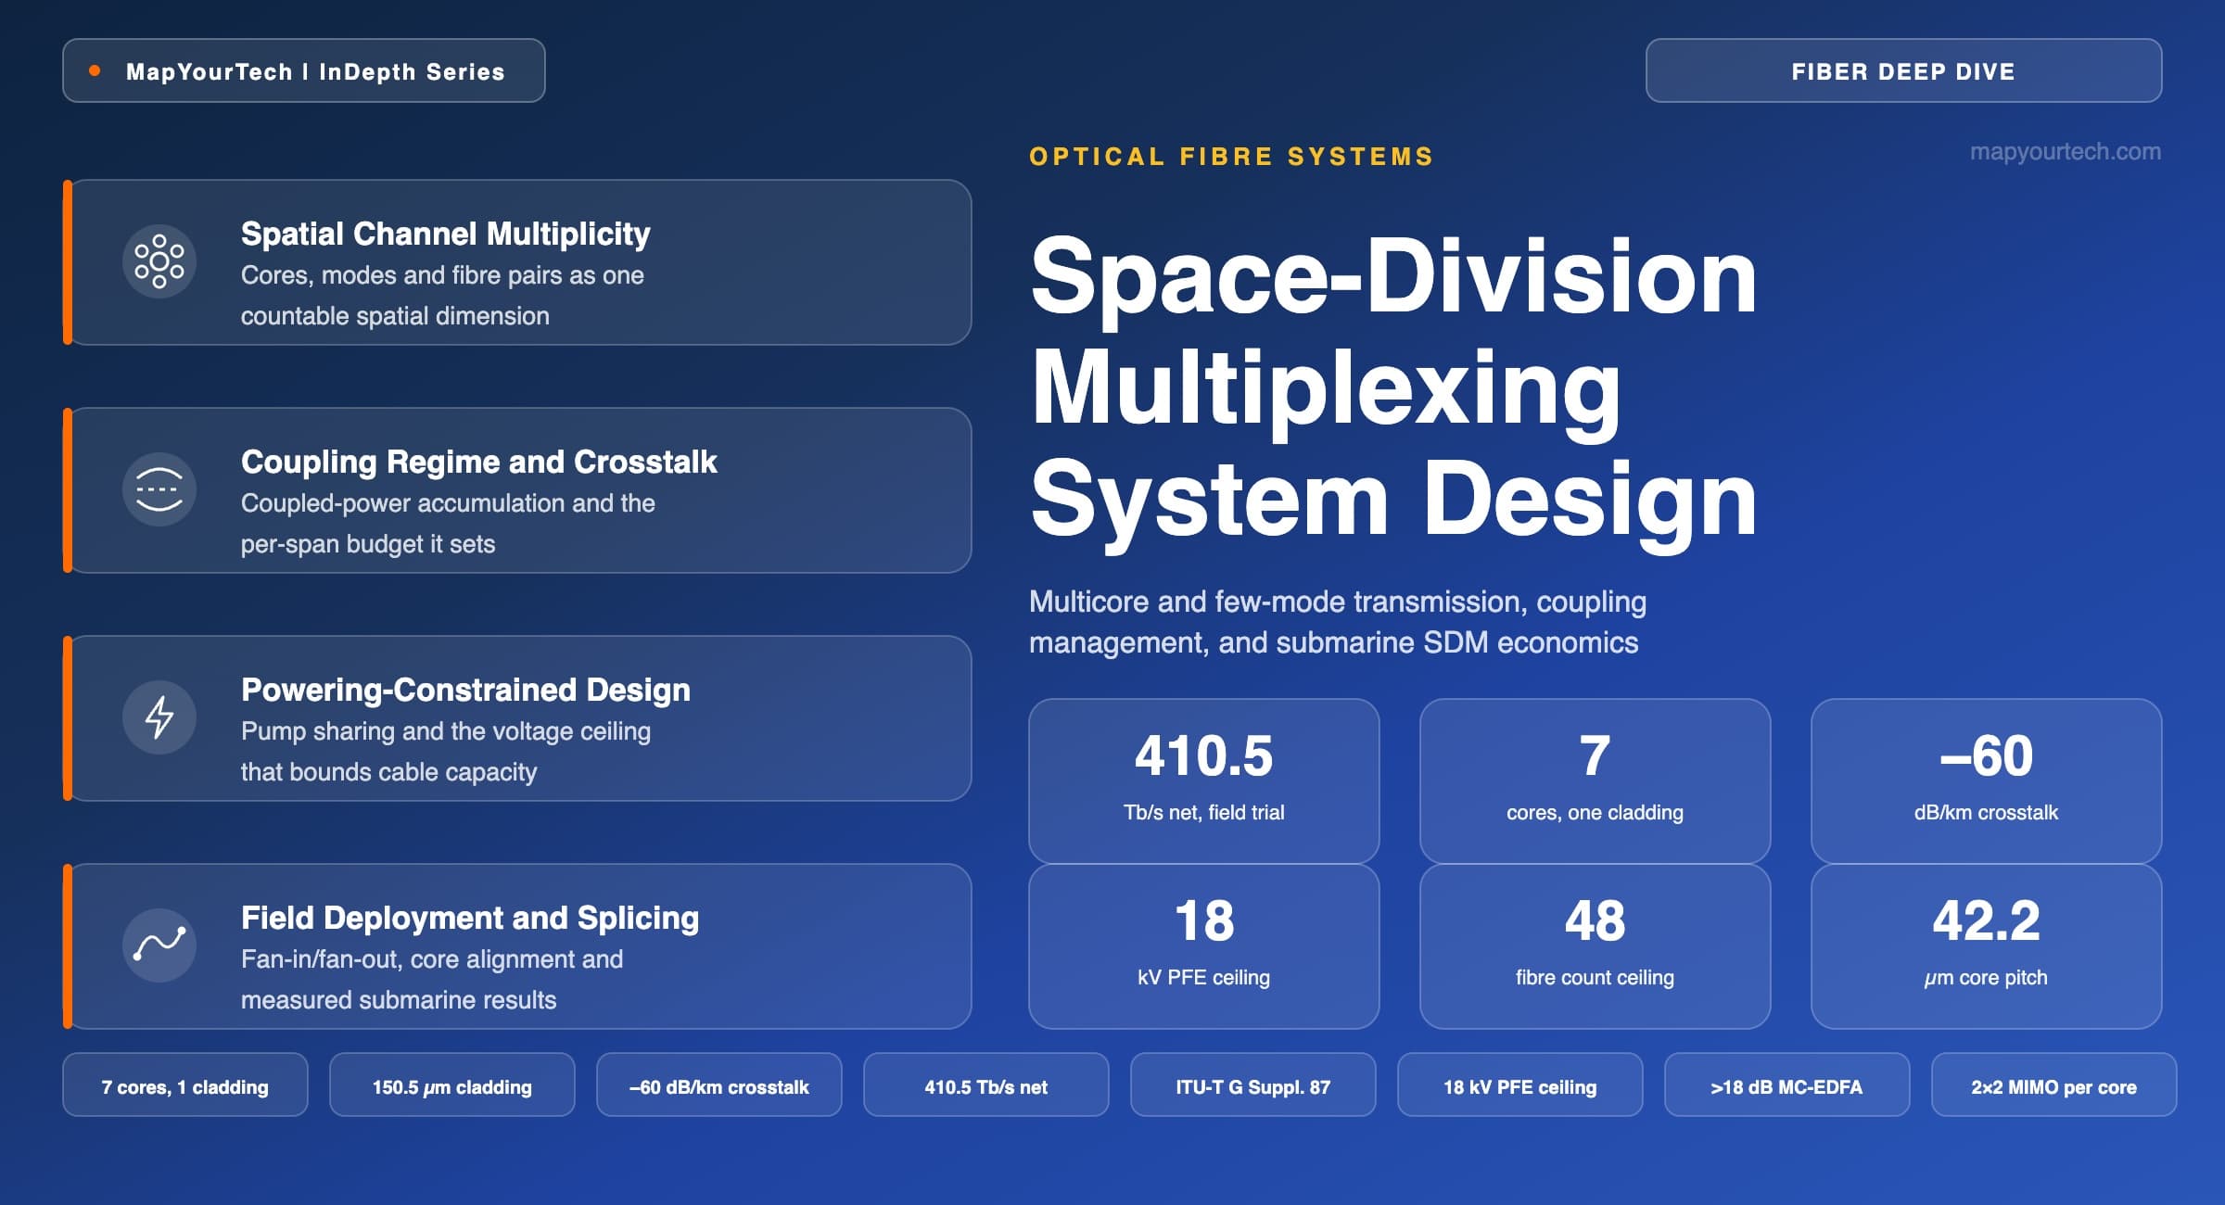
Task: Click the coupling regime dashed-line icon
Action: point(159,490)
